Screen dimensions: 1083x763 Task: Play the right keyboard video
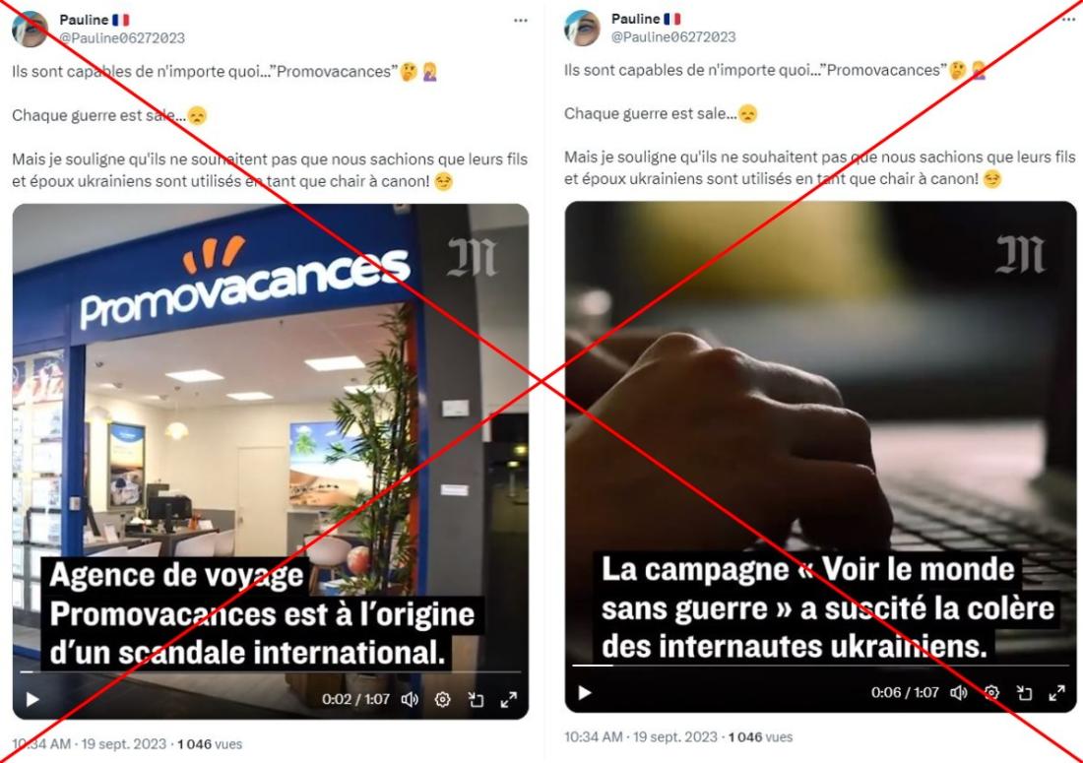tap(584, 692)
